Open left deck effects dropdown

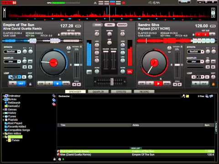click(19, 52)
